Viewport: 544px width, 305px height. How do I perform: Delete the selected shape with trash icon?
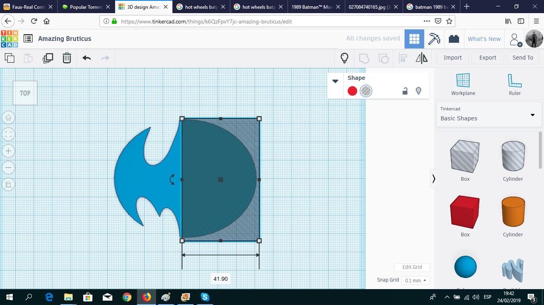tap(67, 58)
